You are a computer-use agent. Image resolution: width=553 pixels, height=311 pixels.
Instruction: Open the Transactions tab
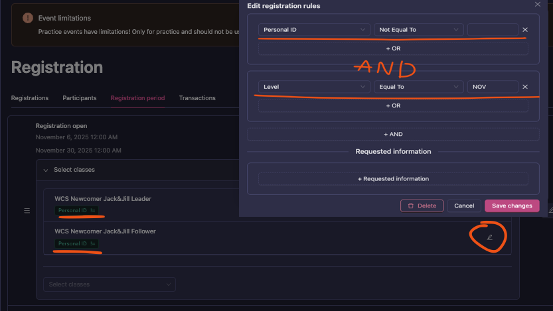tap(197, 98)
